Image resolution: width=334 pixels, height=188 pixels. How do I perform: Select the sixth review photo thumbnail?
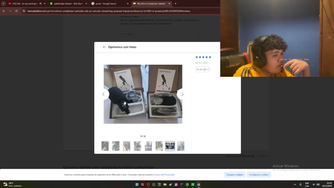coord(159,146)
